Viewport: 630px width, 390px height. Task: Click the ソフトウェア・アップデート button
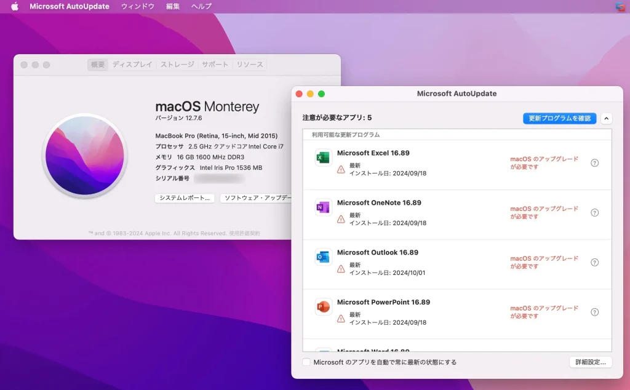coord(255,198)
